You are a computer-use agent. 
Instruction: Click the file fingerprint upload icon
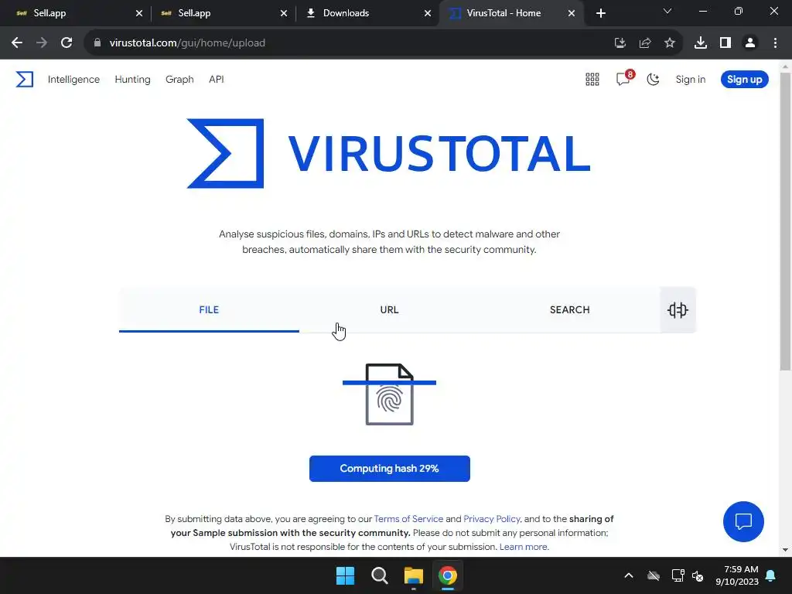click(390, 394)
